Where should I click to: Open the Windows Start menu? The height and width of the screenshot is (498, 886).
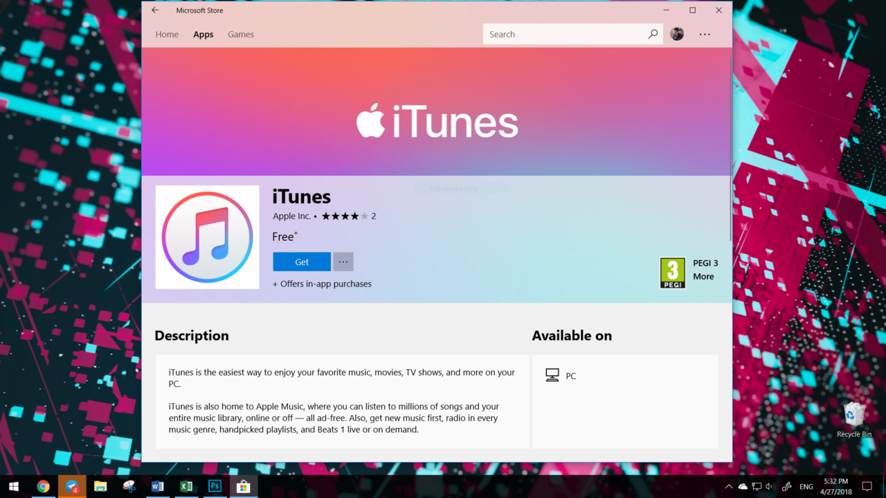point(14,486)
